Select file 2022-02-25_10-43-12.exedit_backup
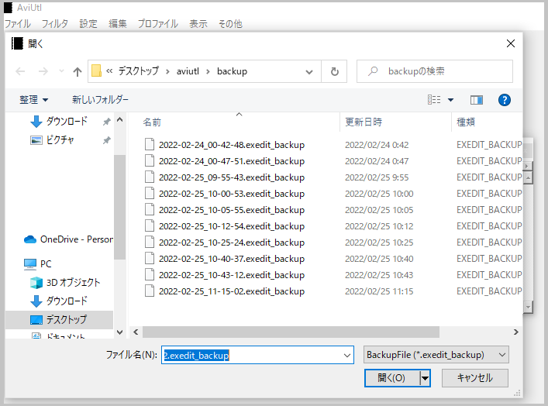 [x=232, y=275]
